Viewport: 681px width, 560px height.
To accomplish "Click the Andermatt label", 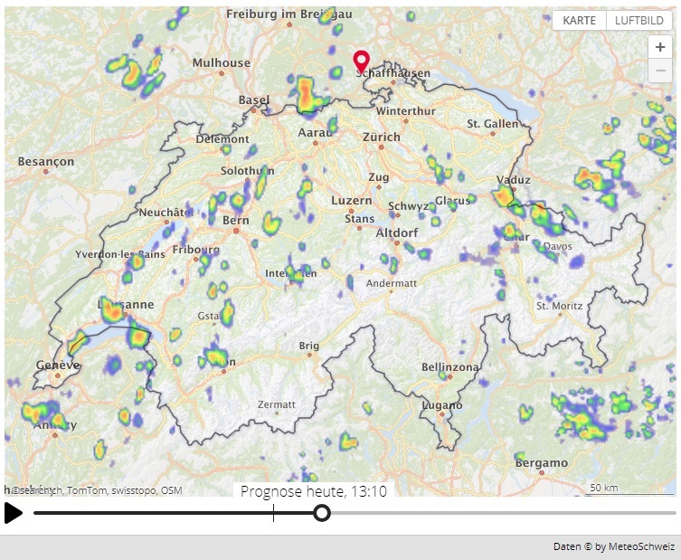I will coord(392,283).
